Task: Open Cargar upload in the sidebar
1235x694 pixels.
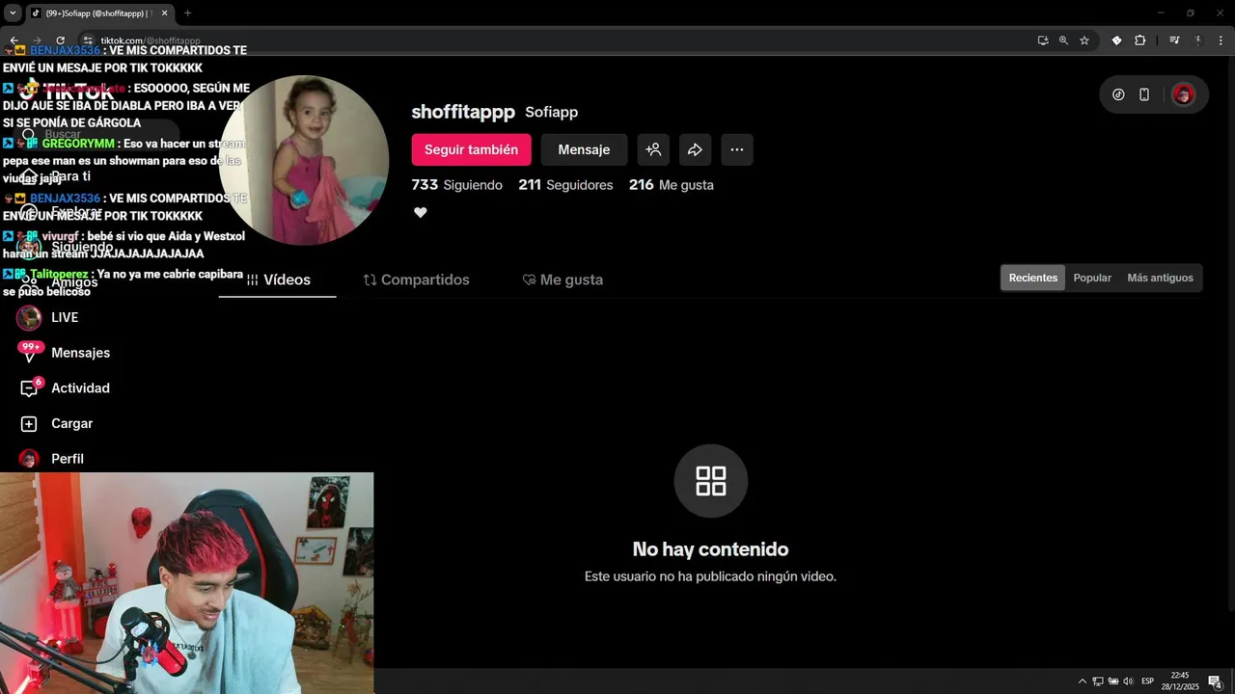Action: pos(71,423)
